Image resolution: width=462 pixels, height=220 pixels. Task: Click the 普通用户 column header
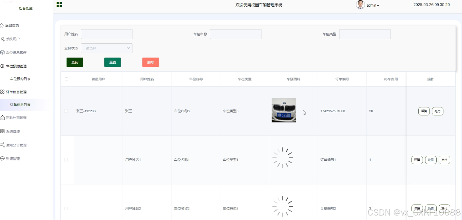[98, 79]
